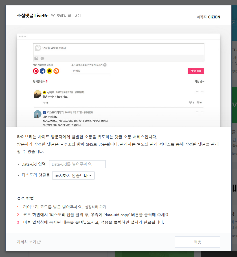Click the 이메일 field in the preview
Viewport: 237px width, 257px height.
point(91,71)
